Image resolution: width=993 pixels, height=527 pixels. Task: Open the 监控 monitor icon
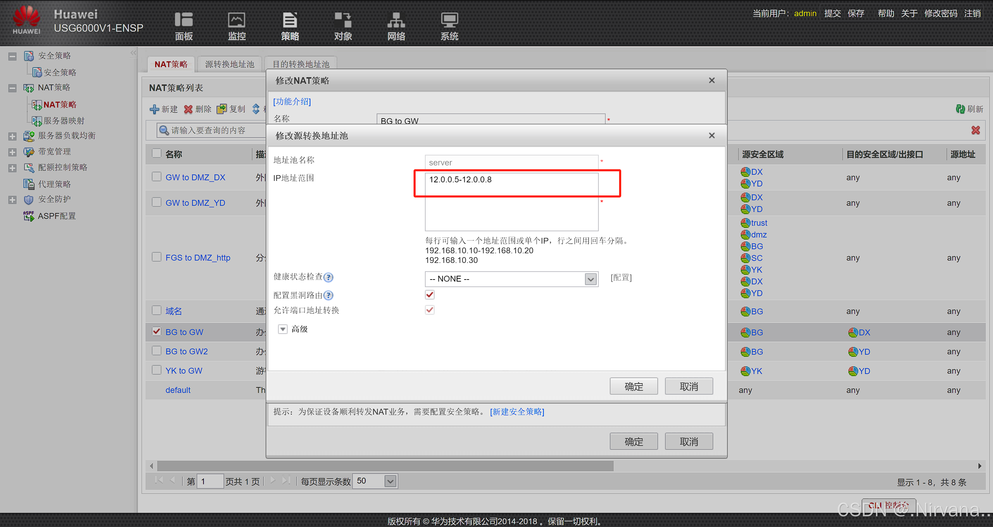(x=236, y=20)
